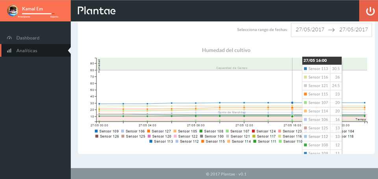Screen dimensions: 378x179
Task: Open the end date picker field
Action: [x=353, y=30]
